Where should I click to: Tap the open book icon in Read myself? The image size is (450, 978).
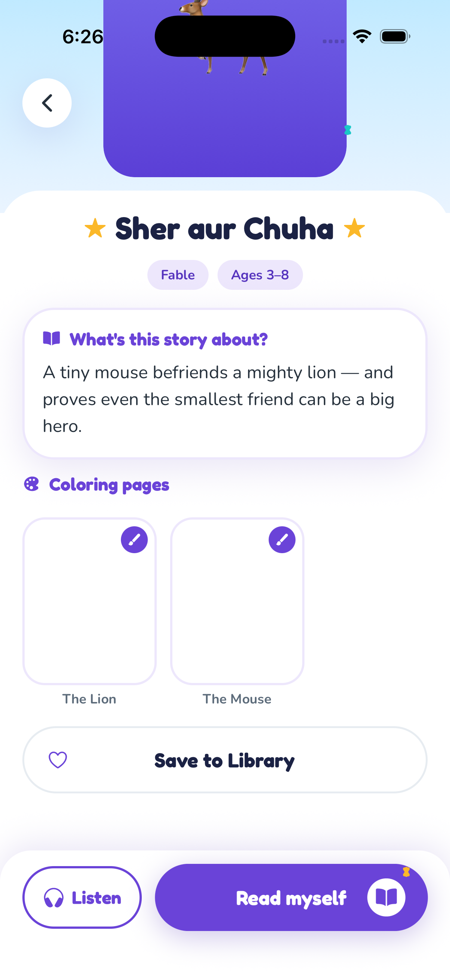[386, 897]
